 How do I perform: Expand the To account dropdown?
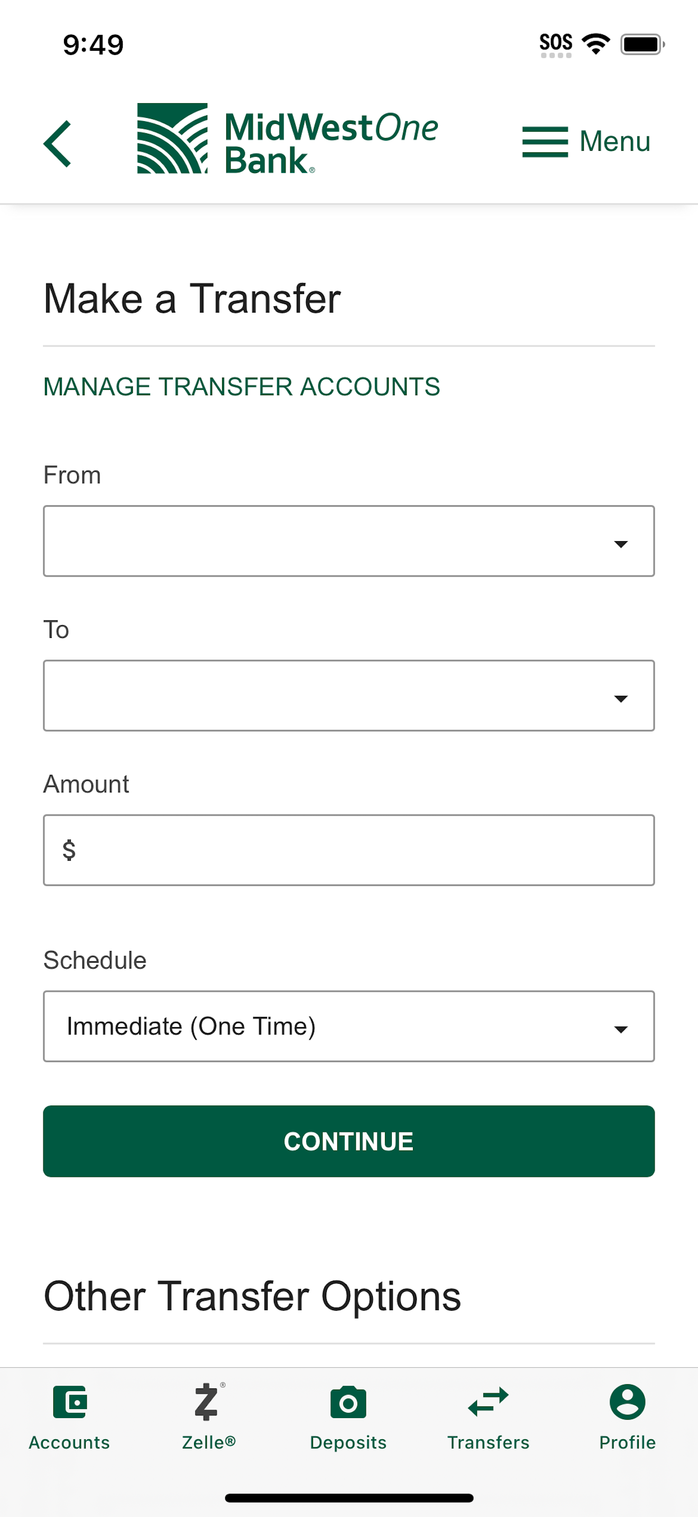coord(349,696)
